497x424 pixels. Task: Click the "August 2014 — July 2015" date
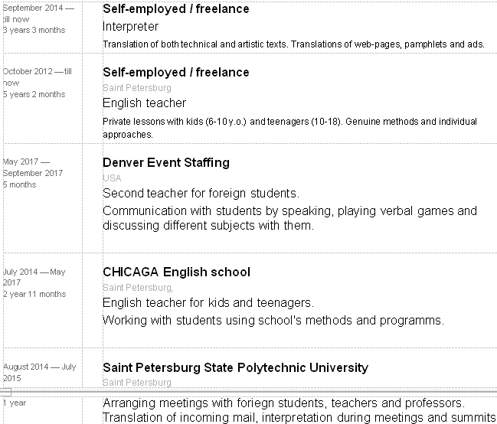pyautogui.click(x=39, y=372)
